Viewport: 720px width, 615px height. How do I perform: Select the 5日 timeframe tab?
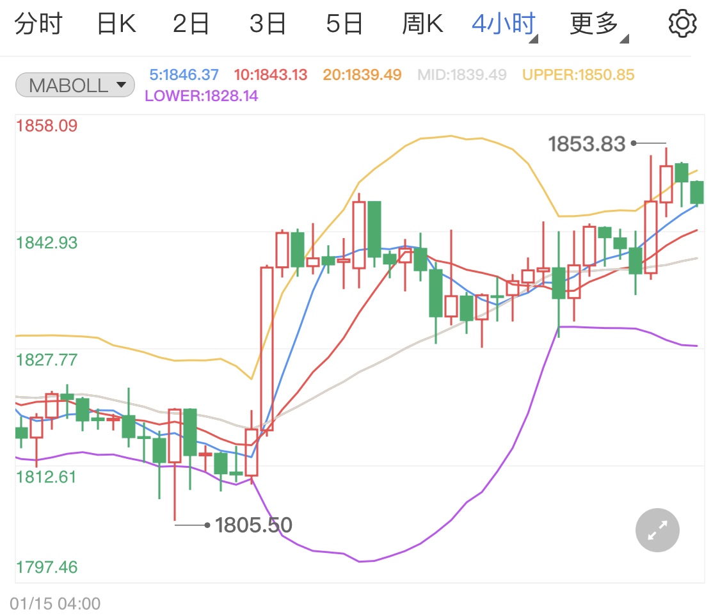click(344, 24)
